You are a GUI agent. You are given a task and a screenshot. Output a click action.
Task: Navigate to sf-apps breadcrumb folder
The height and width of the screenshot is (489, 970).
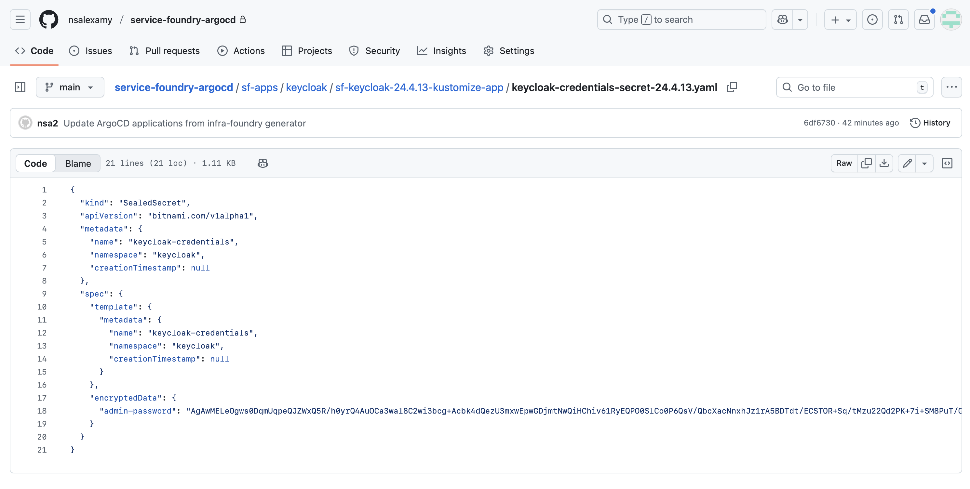(260, 87)
